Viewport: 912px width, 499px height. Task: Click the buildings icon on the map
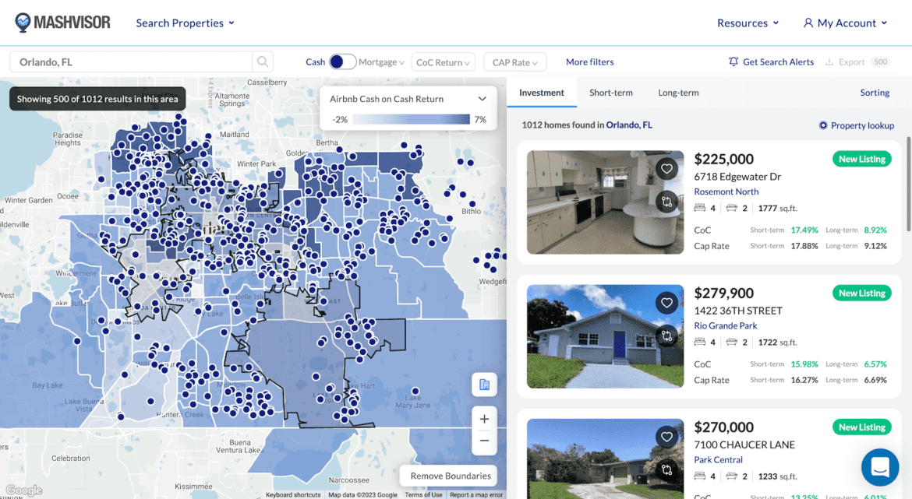[484, 385]
